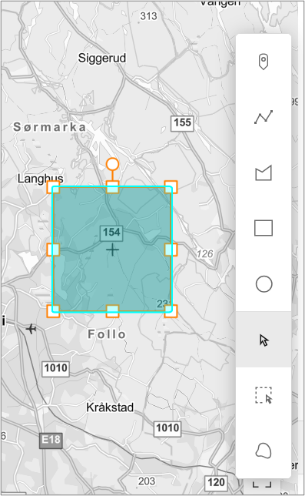Click the Kråkstad map label
The image size is (305, 496).
click(110, 407)
